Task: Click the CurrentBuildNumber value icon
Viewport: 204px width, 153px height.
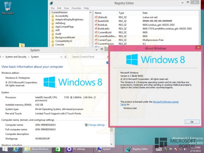Action: [96, 36]
